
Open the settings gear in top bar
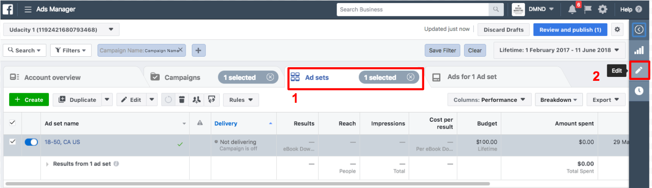(603, 9)
